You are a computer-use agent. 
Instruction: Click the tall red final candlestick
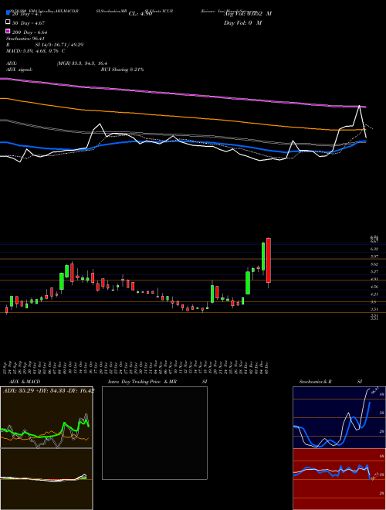(269, 260)
